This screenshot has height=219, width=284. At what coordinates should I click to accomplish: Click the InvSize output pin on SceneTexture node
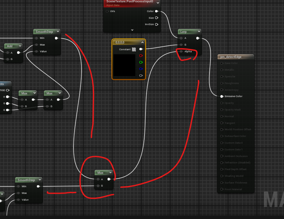pos(157,24)
